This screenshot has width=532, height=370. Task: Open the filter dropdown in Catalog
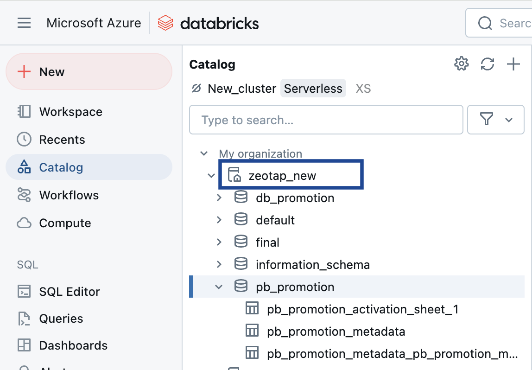tap(496, 120)
